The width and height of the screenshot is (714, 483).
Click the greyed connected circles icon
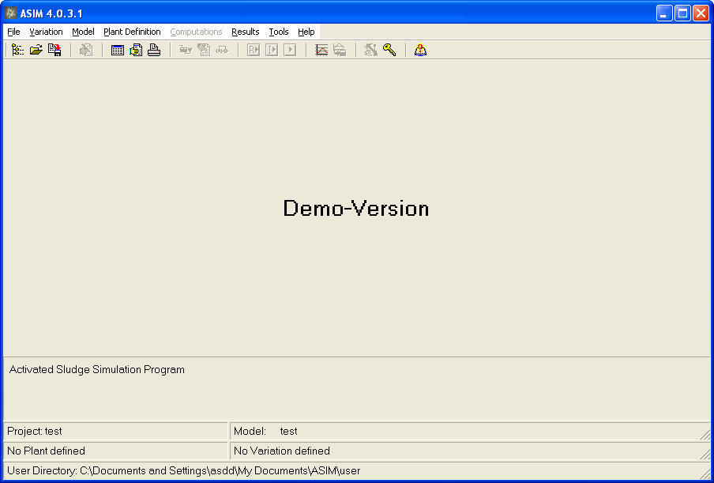click(222, 50)
